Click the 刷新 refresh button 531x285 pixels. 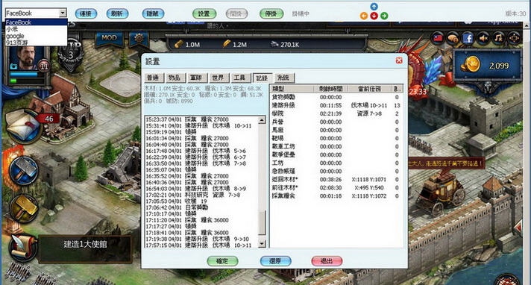click(117, 13)
